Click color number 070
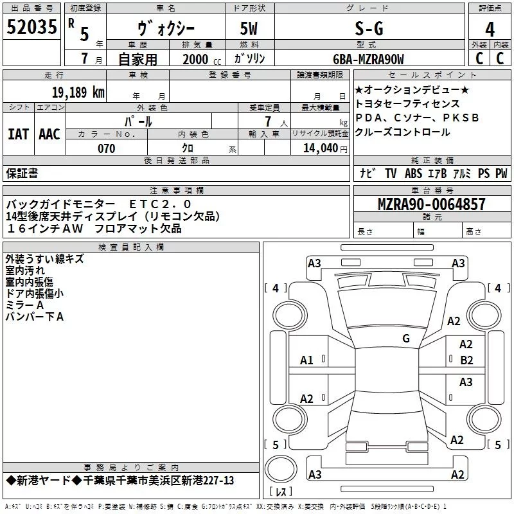 click(107, 148)
